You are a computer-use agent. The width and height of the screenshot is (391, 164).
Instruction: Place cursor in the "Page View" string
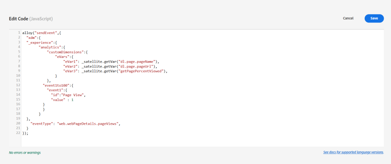pos(74,95)
